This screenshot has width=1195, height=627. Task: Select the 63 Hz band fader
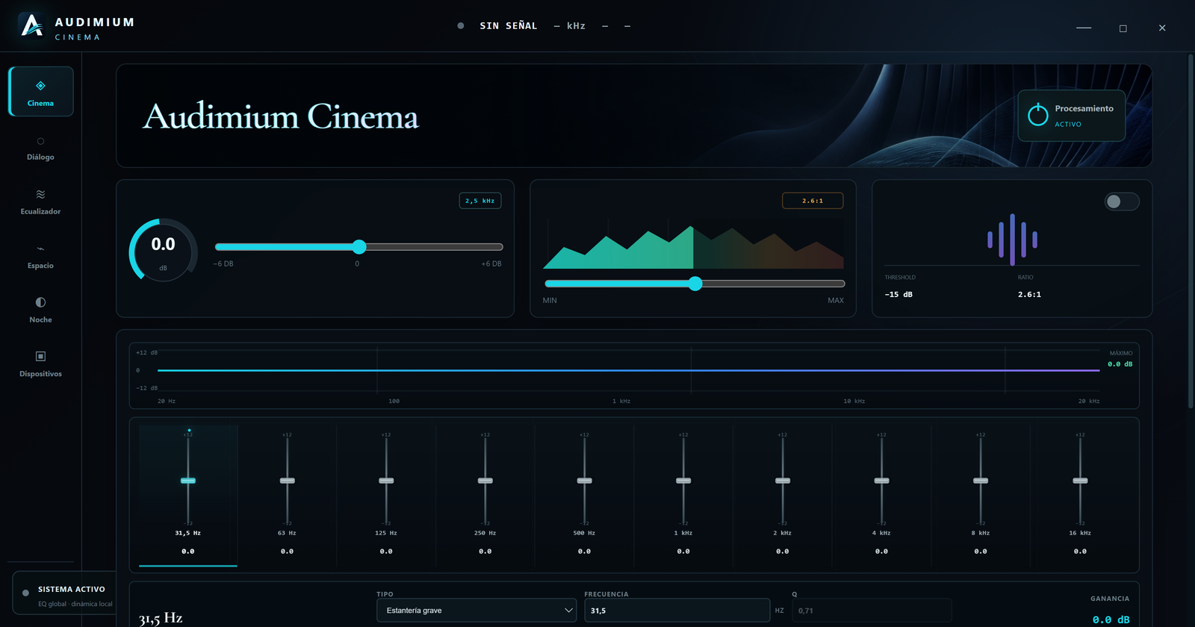click(288, 481)
